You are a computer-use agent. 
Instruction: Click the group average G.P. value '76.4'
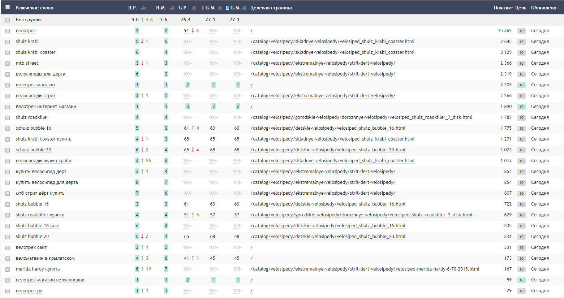pos(186,20)
